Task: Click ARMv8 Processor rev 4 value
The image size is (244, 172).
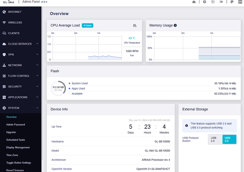Action: point(156,160)
